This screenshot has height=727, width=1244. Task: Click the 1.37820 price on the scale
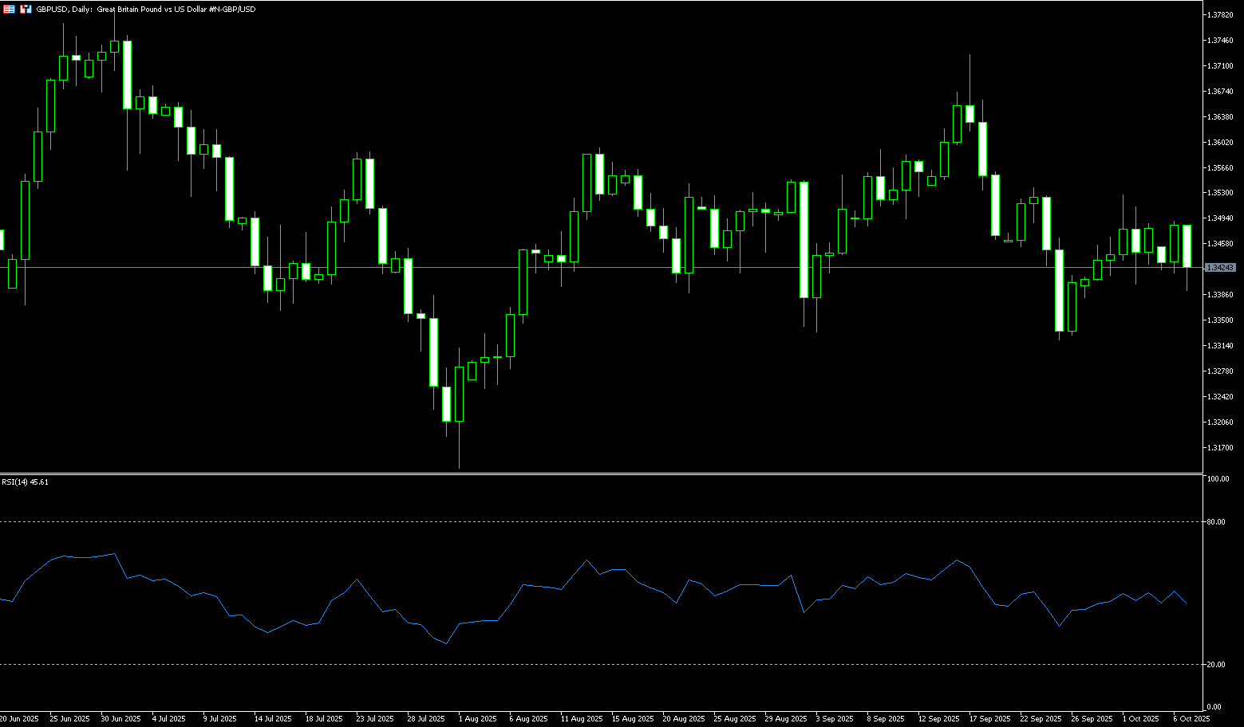1220,15
